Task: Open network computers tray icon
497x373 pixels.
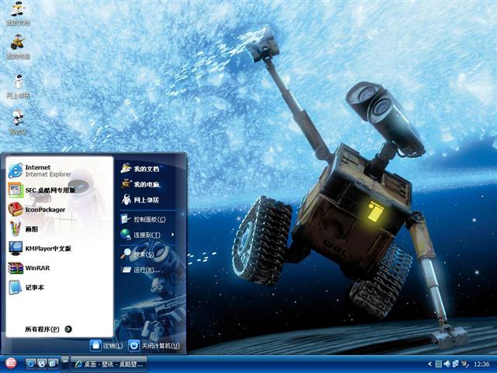Action: coord(456,364)
